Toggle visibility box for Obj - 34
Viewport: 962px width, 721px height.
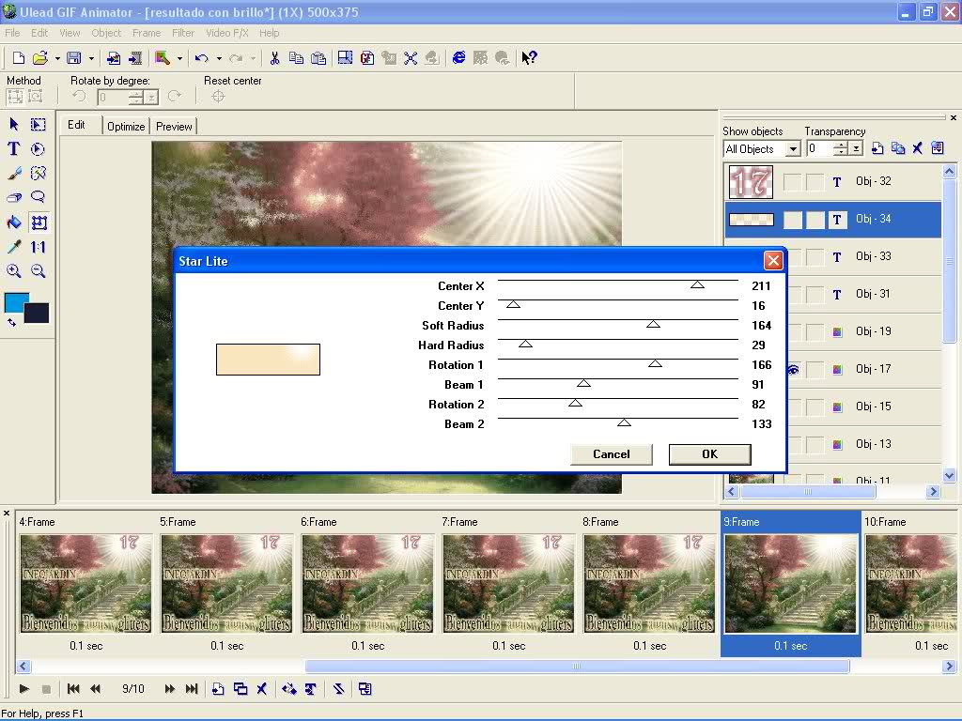(x=793, y=220)
